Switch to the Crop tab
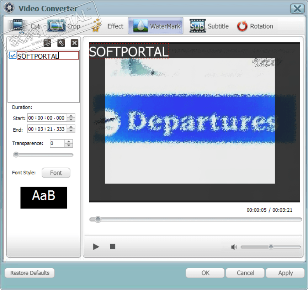 coord(64,26)
